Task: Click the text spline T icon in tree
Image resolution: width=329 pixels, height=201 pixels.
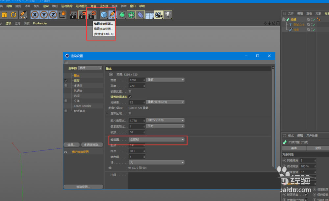Action: [291, 25]
